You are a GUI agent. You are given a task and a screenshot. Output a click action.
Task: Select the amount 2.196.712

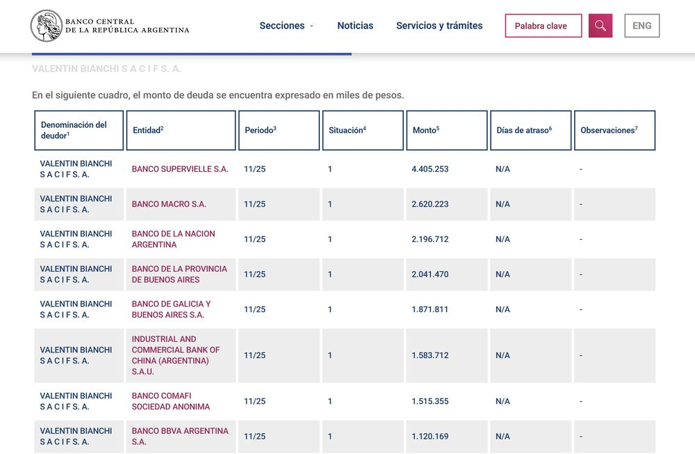[x=430, y=239]
